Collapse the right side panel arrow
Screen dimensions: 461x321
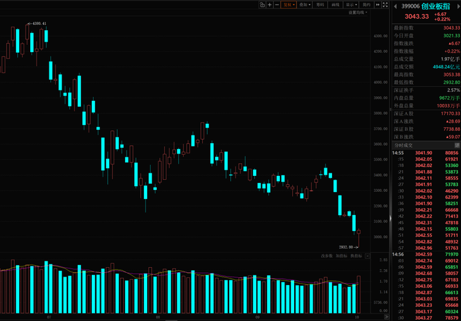point(390,218)
